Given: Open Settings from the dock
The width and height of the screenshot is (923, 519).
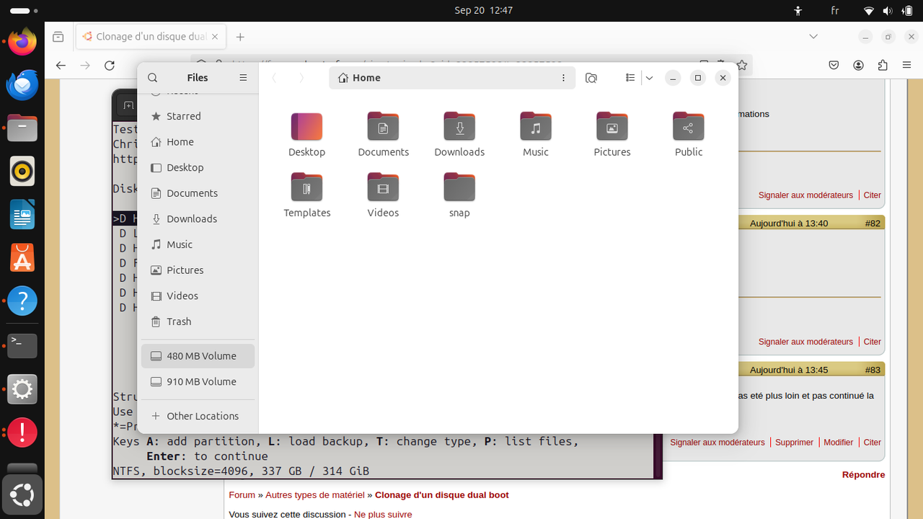Looking at the screenshot, I should pos(22,389).
